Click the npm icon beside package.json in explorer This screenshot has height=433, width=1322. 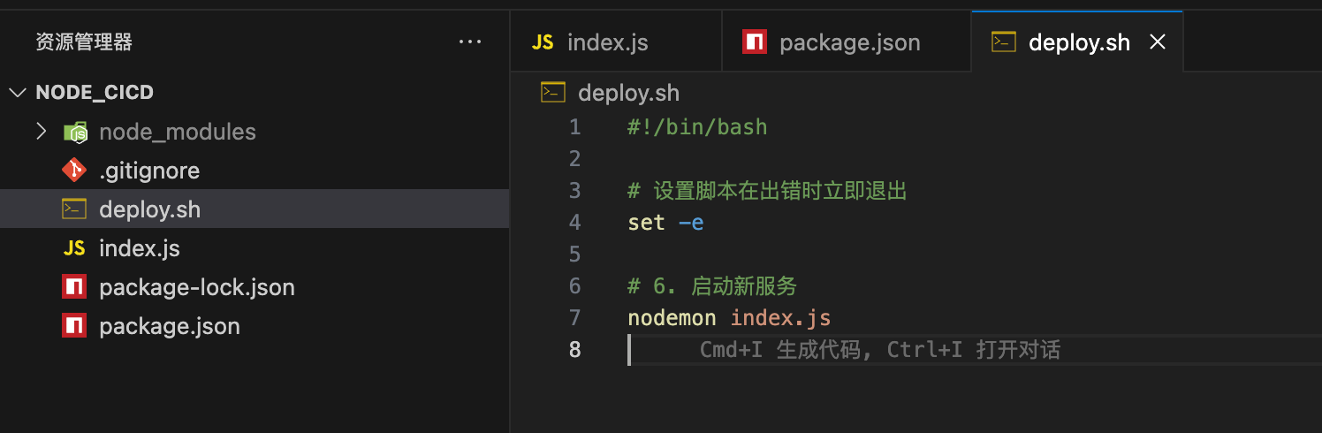[x=74, y=326]
